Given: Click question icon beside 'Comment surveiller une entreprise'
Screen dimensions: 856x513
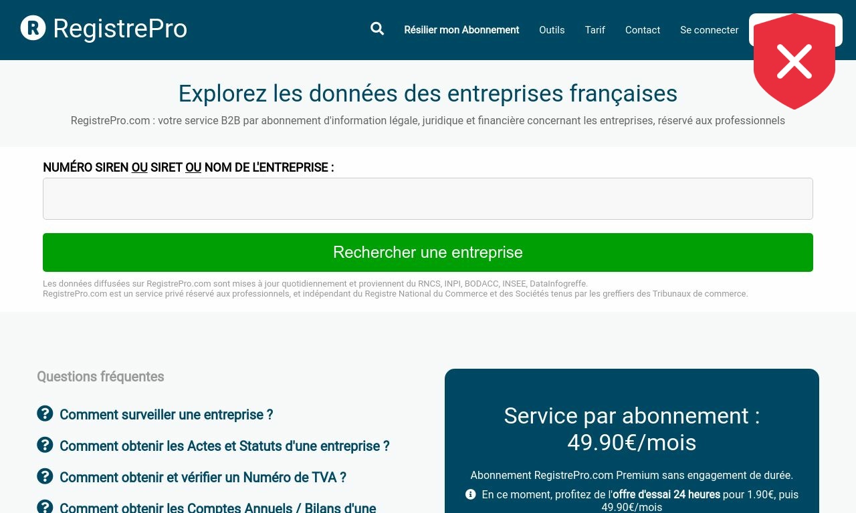Looking at the screenshot, I should click(45, 413).
